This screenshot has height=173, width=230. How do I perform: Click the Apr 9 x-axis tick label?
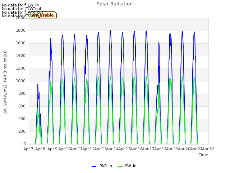(x=52, y=149)
